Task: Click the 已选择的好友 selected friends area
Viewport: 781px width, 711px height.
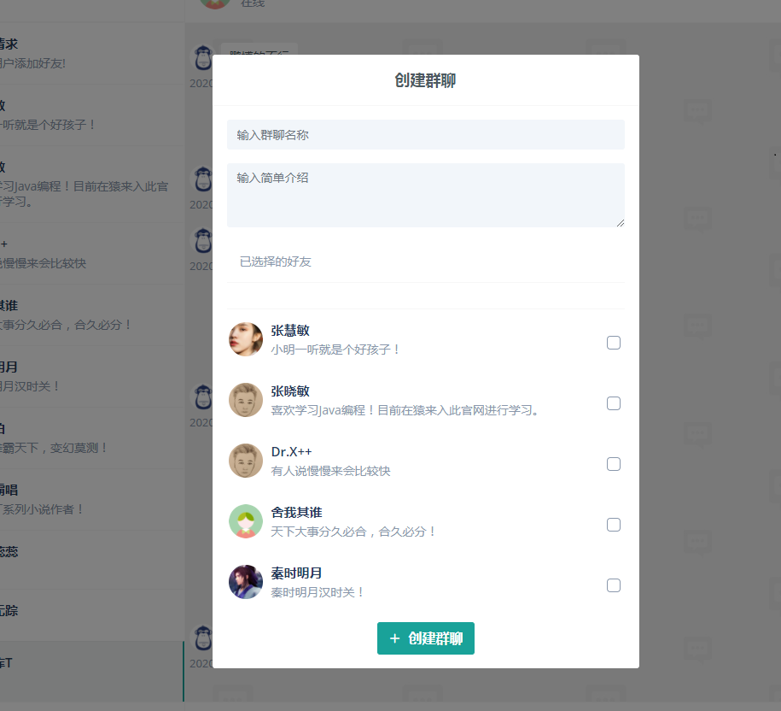Action: 425,261
